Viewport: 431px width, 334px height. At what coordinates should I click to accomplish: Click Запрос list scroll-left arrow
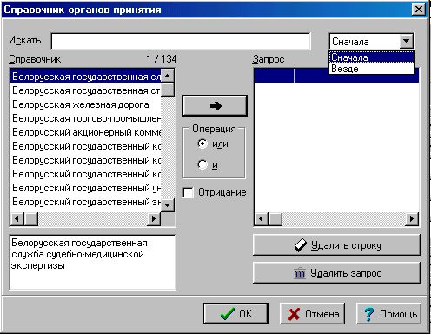262,218
